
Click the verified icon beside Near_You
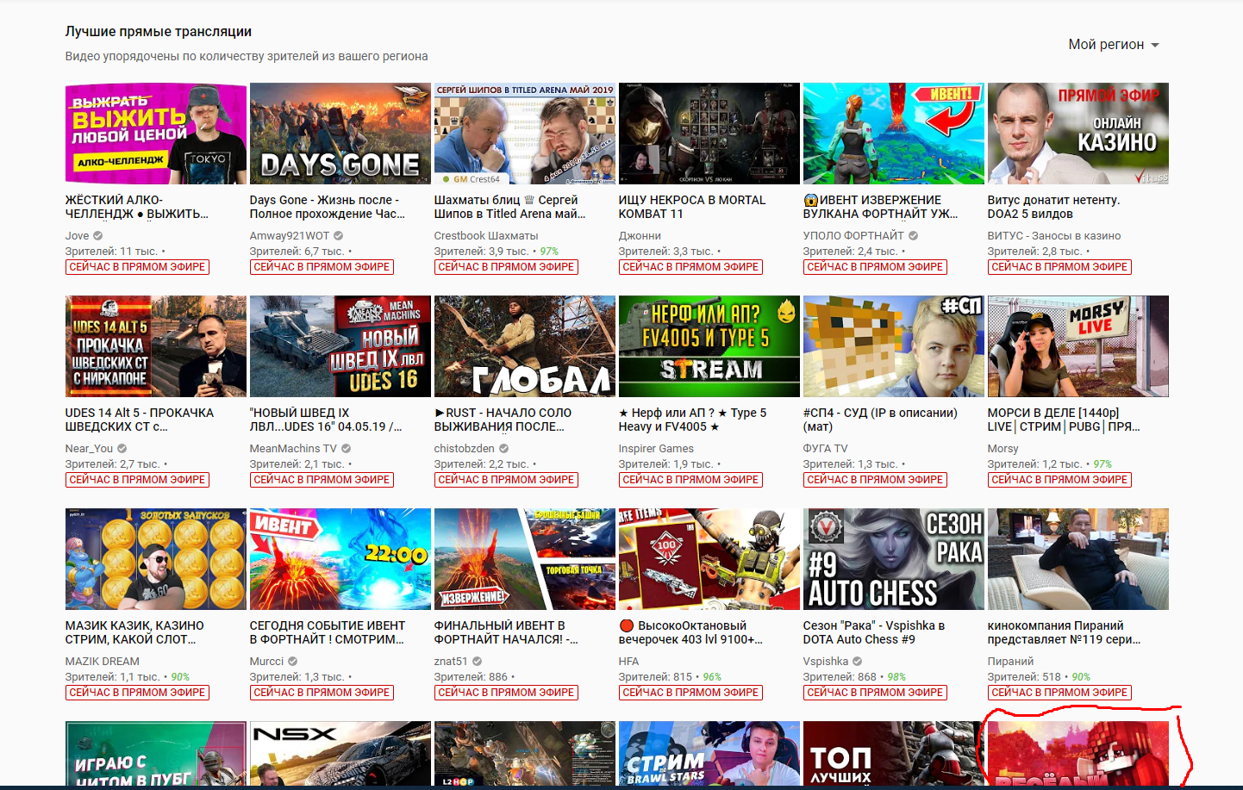point(122,449)
